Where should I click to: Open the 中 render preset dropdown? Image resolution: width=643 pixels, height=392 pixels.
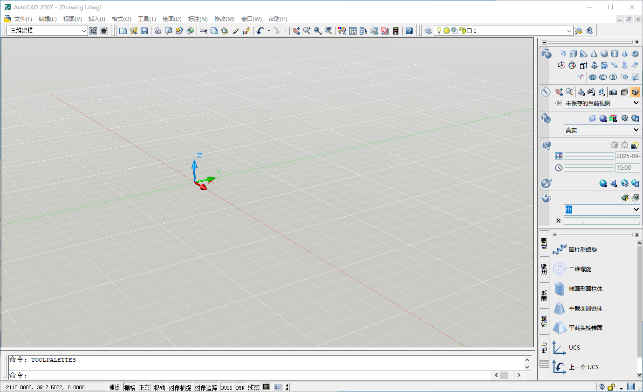click(636, 210)
